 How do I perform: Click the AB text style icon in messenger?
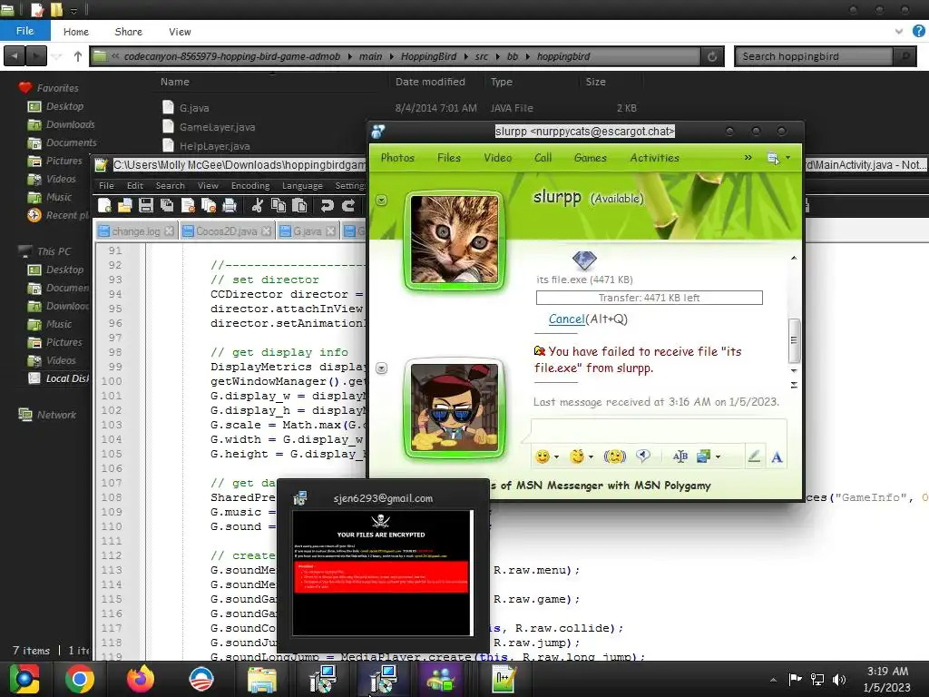pos(680,456)
